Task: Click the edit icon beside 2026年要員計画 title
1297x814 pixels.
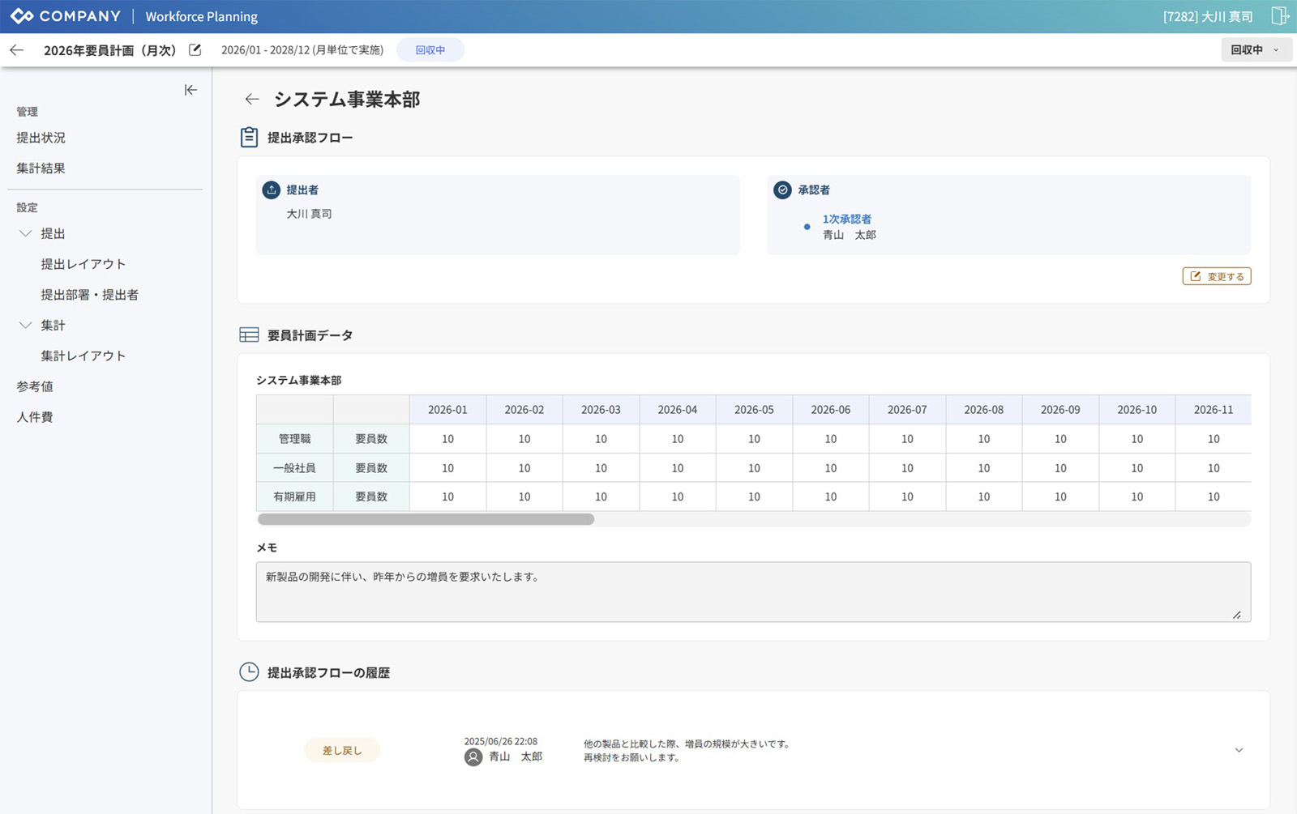Action: click(x=195, y=50)
